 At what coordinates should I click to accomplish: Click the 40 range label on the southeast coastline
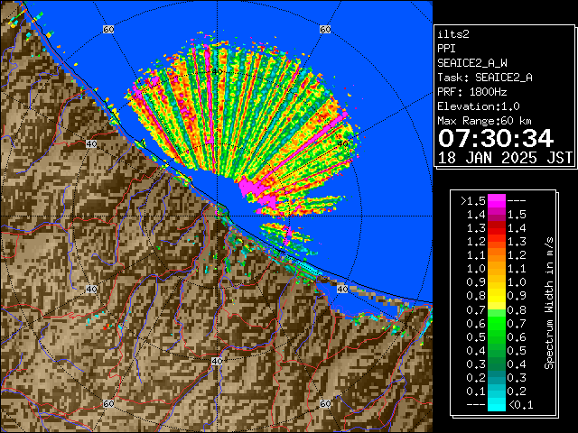(342, 289)
